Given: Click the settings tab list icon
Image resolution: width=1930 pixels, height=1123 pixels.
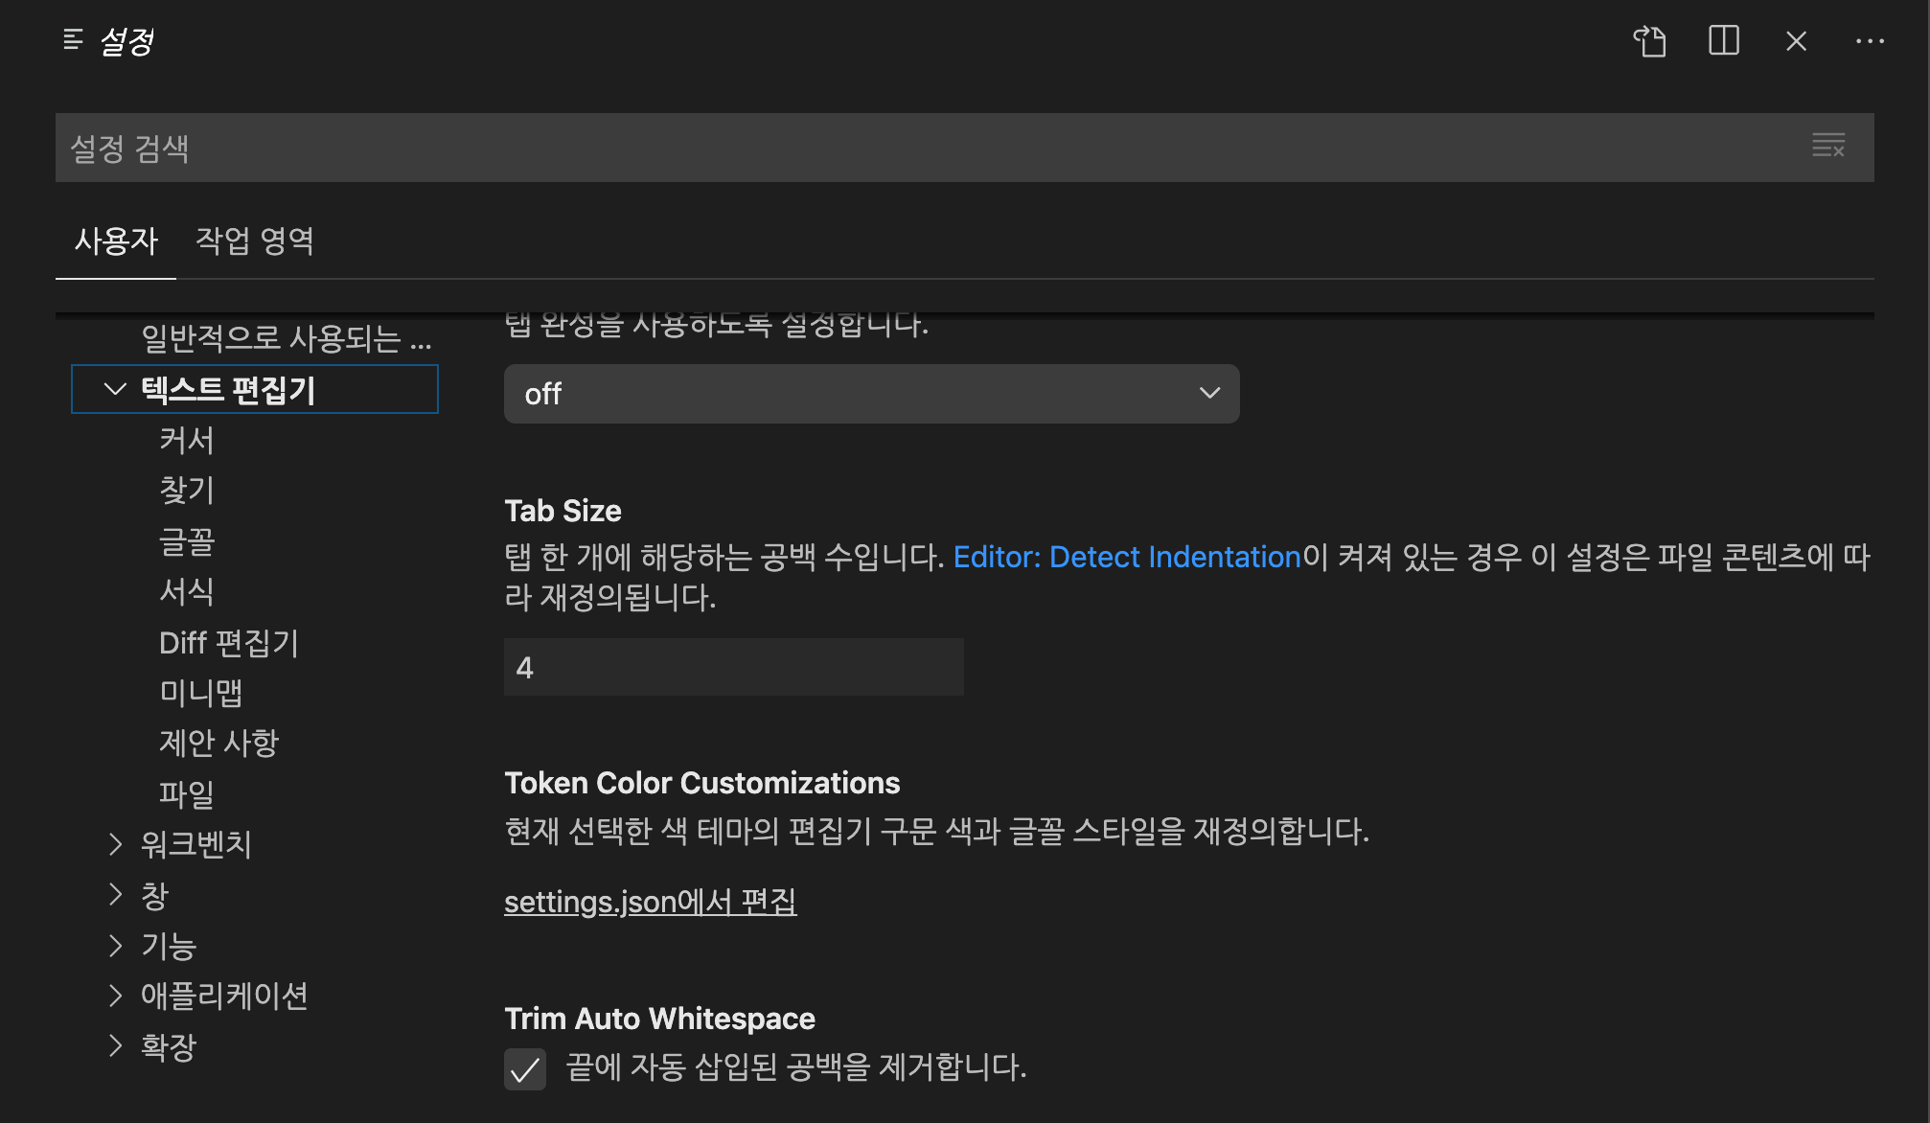Looking at the screenshot, I should (73, 40).
